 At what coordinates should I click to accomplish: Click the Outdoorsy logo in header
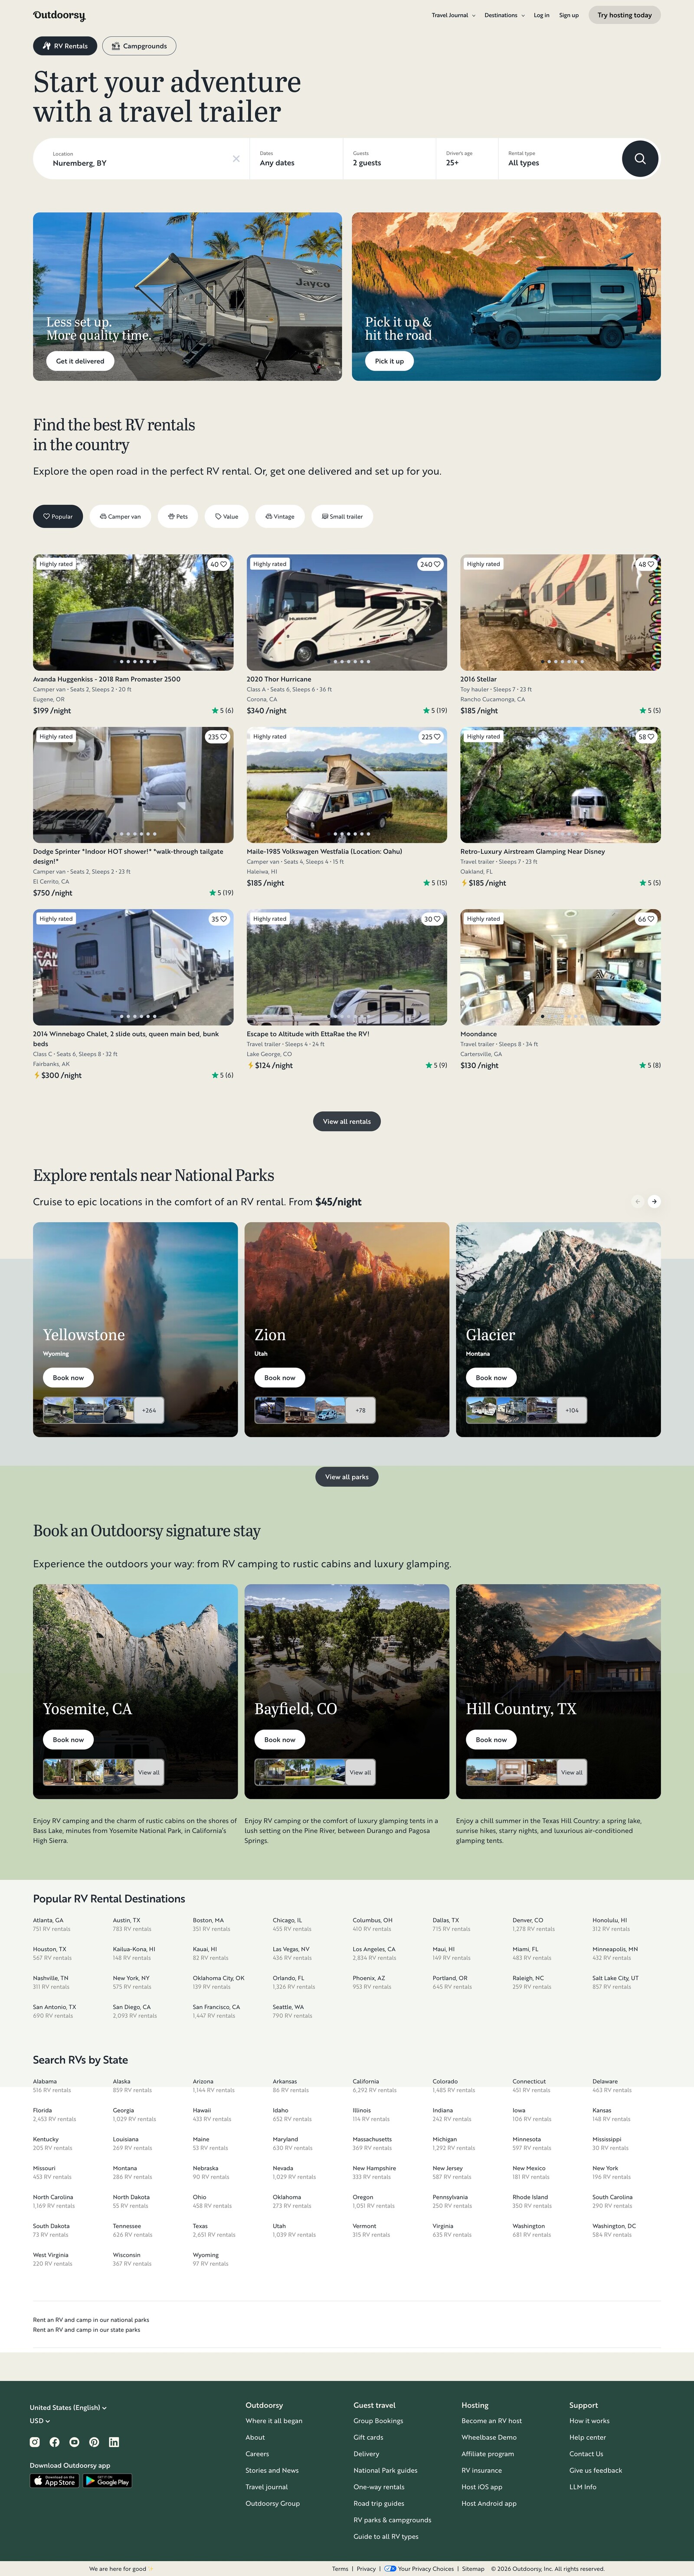59,15
